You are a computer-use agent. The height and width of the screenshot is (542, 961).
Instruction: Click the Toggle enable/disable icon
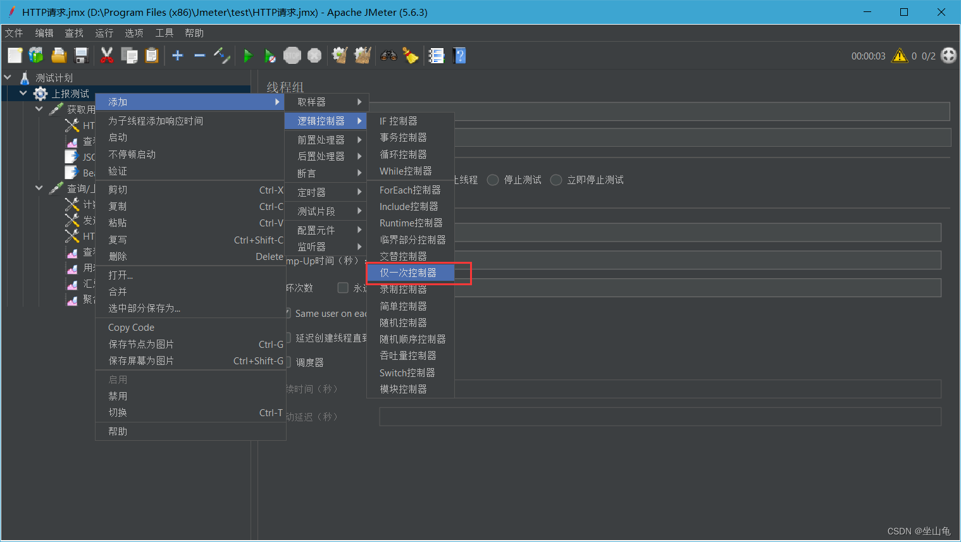pyautogui.click(x=221, y=56)
